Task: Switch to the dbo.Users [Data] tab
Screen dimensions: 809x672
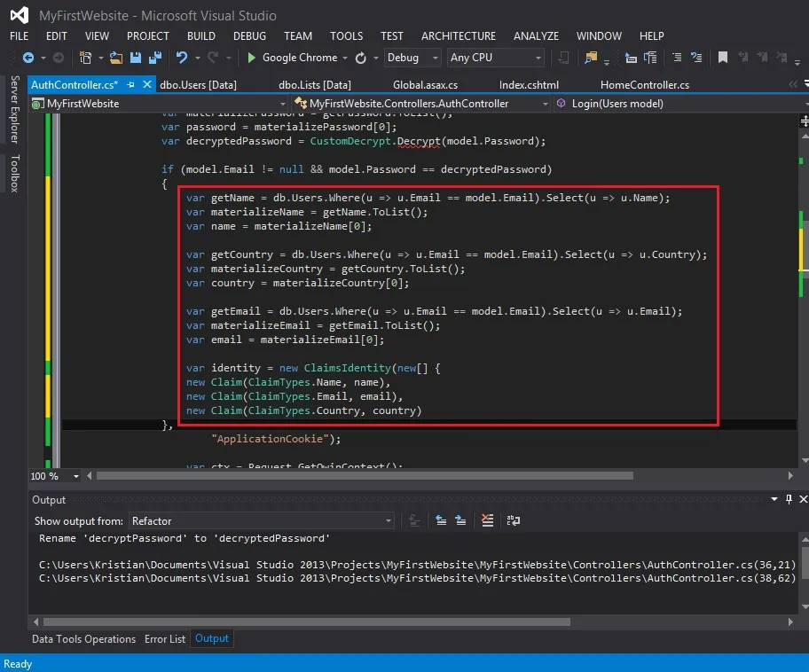Action: pos(198,84)
